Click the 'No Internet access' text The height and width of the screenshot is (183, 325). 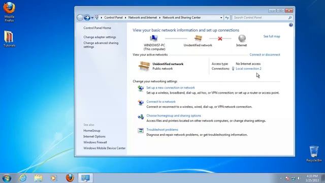(248, 64)
